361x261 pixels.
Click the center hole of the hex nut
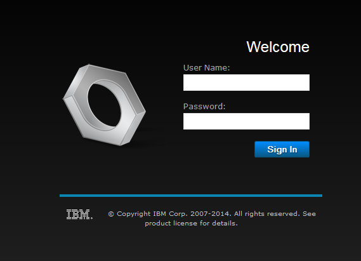click(105, 105)
